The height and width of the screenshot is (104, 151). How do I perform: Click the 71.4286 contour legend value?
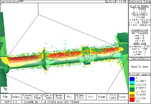point(141,95)
